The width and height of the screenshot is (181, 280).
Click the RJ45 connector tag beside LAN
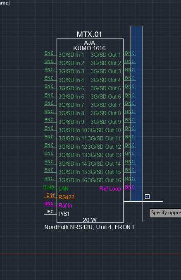pos(49,187)
